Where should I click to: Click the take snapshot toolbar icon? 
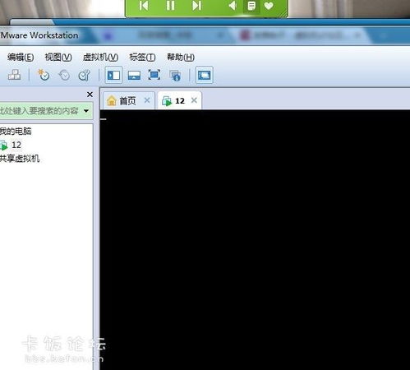point(44,75)
